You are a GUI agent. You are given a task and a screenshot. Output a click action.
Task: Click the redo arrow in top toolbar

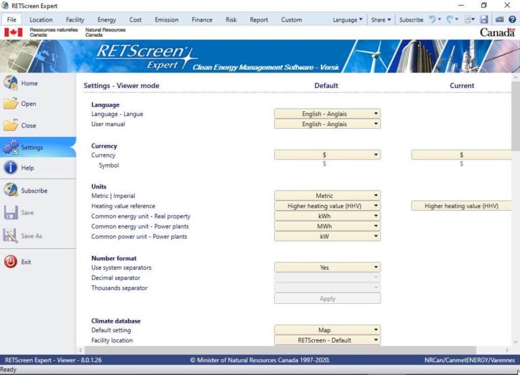pos(450,19)
